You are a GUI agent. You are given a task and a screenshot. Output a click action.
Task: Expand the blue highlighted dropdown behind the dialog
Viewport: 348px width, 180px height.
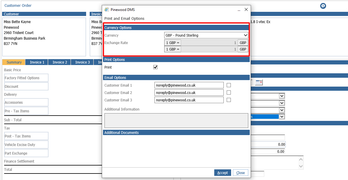282,116
